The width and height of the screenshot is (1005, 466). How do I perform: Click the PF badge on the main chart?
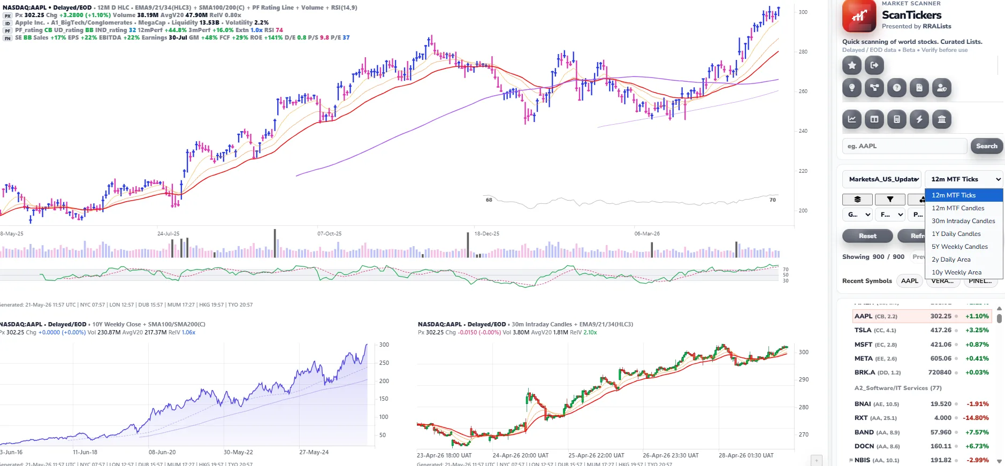7,30
